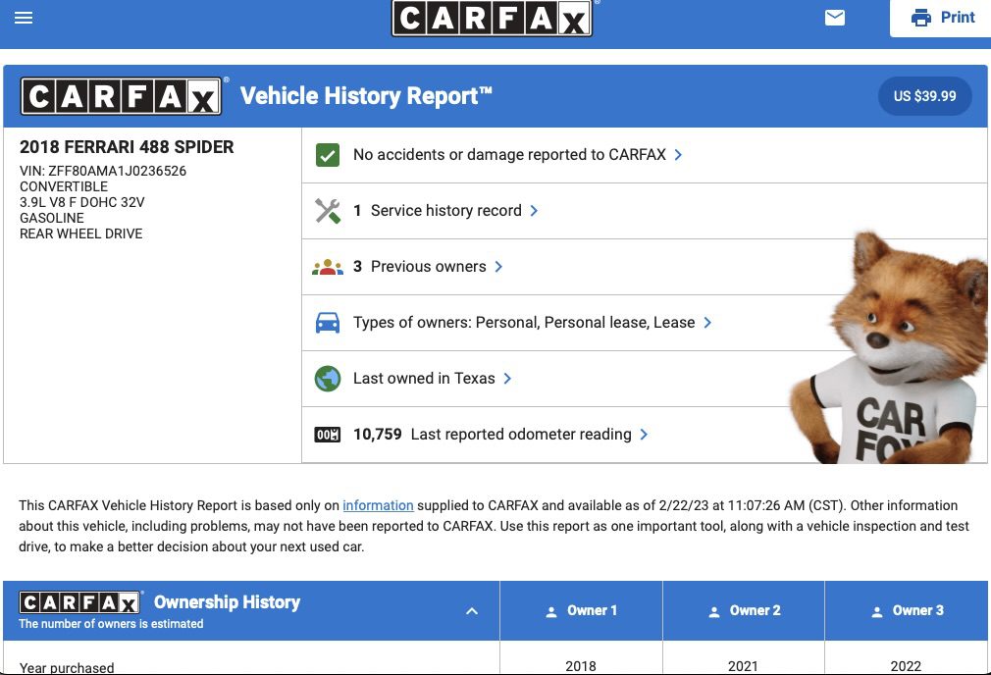Follow the 'information' hyperlink
The image size is (991, 675).
coord(378,505)
